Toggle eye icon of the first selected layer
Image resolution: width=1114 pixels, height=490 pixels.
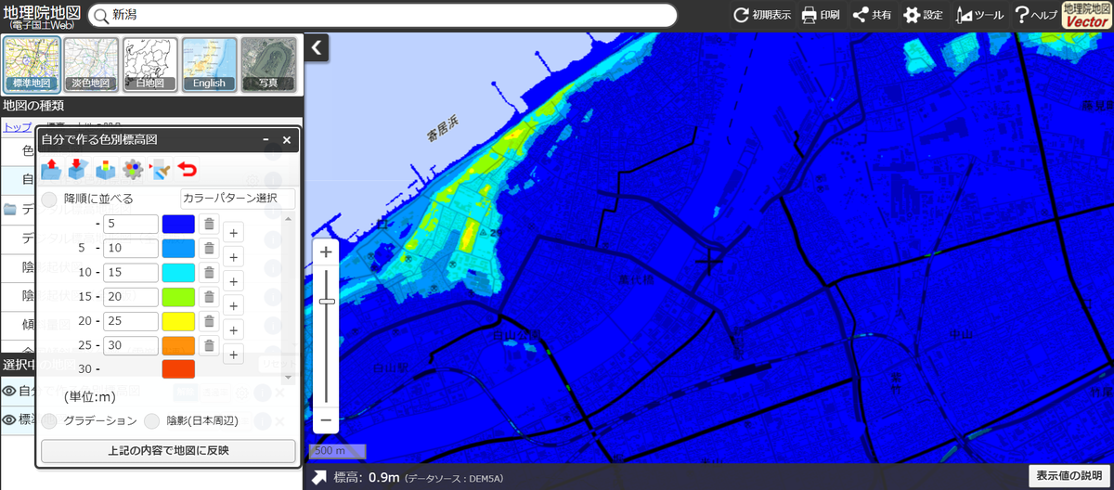click(10, 391)
